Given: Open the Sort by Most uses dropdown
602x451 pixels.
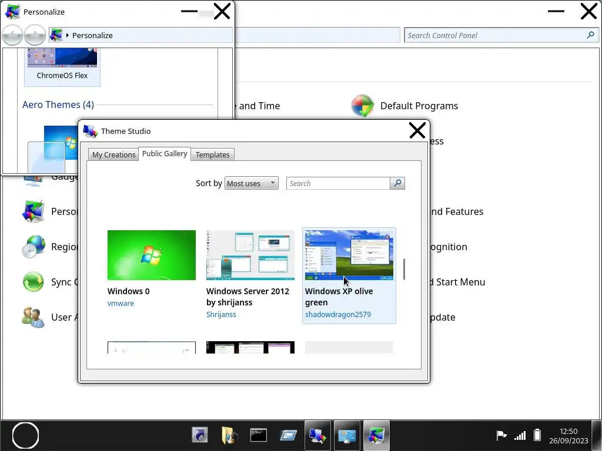Looking at the screenshot, I should tap(252, 183).
